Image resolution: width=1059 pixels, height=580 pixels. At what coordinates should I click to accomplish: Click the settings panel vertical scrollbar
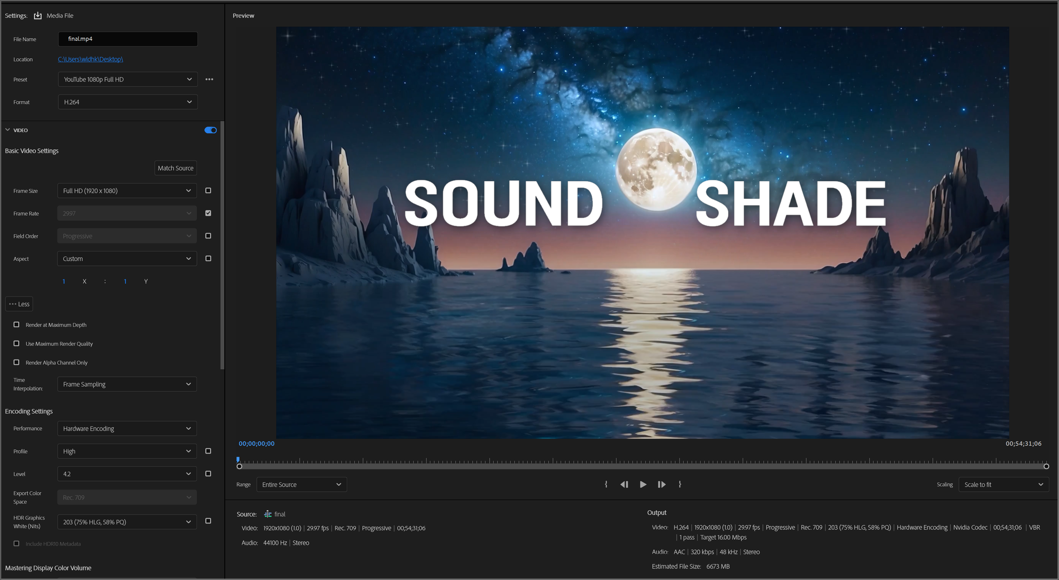(x=222, y=246)
